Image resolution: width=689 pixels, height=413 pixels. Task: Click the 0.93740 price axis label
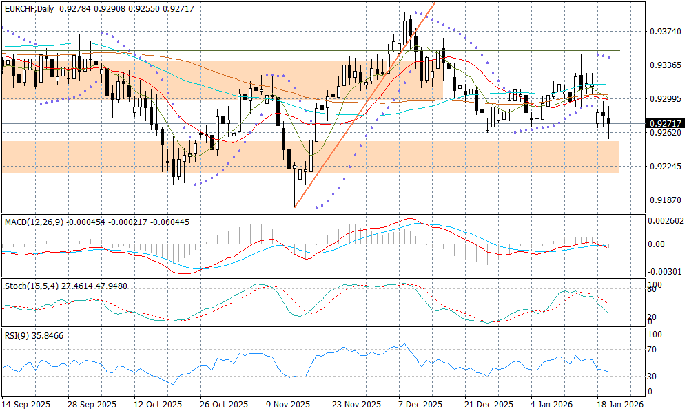tap(665, 31)
